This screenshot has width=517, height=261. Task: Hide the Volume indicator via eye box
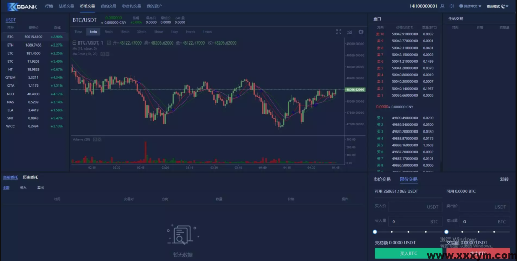click(x=94, y=139)
